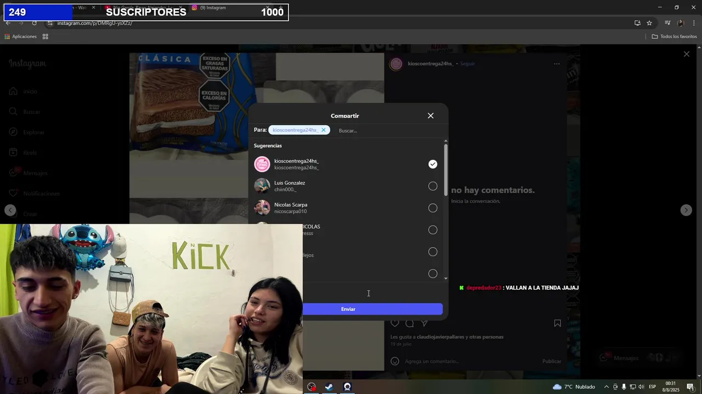Close the Compartir share dialog
Image resolution: width=702 pixels, height=394 pixels.
pyautogui.click(x=431, y=115)
